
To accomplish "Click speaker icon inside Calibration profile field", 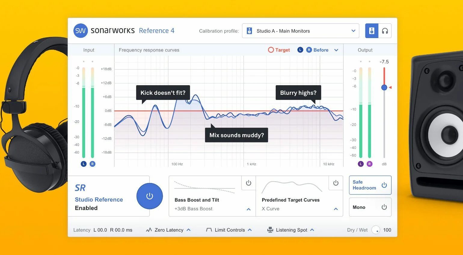I will click(x=249, y=31).
